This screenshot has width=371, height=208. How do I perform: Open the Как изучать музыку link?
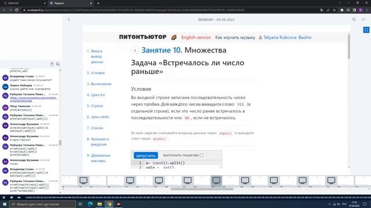coord(235,38)
